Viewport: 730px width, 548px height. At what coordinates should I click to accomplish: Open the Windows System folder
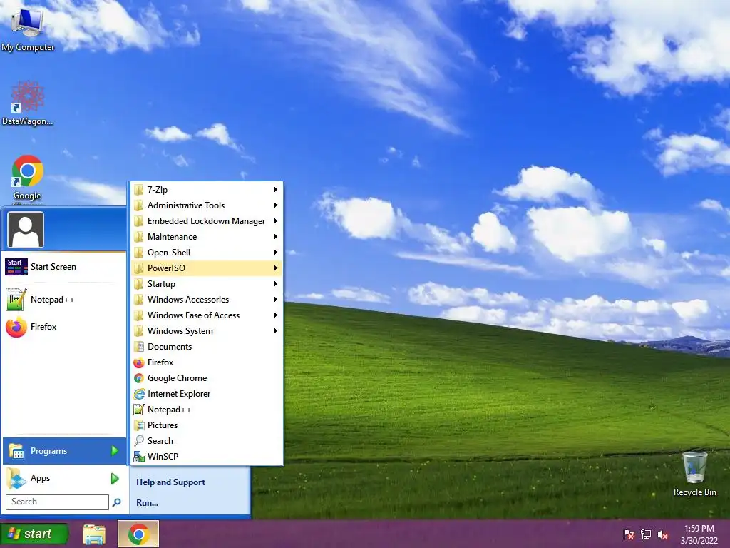206,331
